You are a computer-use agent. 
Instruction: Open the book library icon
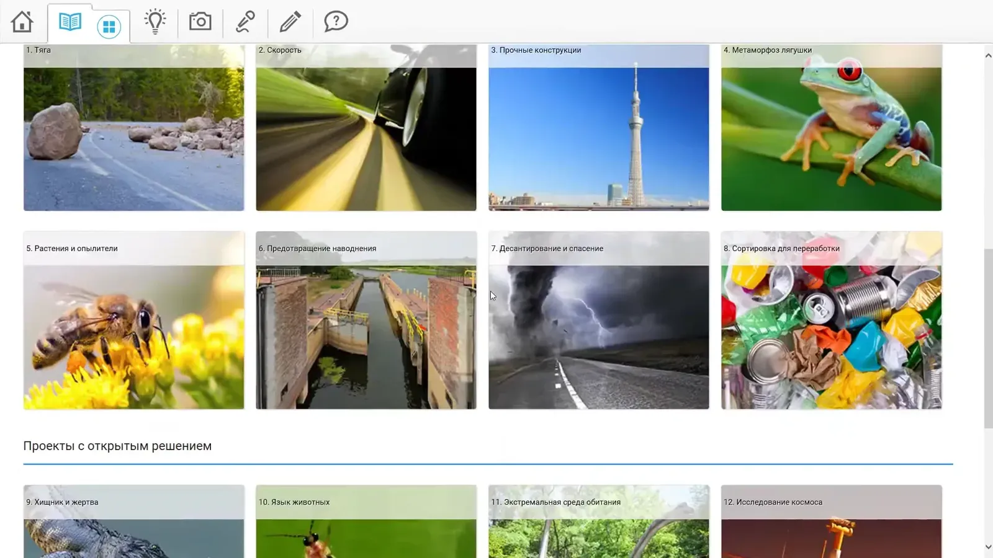[70, 22]
